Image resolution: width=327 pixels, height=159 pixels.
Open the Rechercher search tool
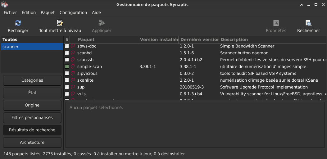[x=308, y=23]
